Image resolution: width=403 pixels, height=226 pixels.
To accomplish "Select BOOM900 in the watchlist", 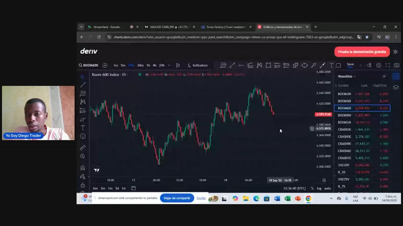I will tap(362, 115).
